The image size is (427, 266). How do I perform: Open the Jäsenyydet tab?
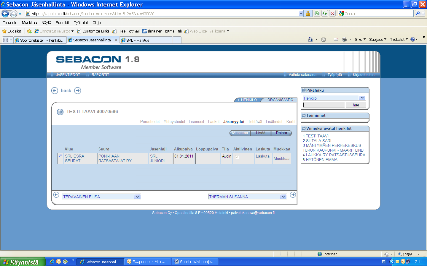coord(234,121)
